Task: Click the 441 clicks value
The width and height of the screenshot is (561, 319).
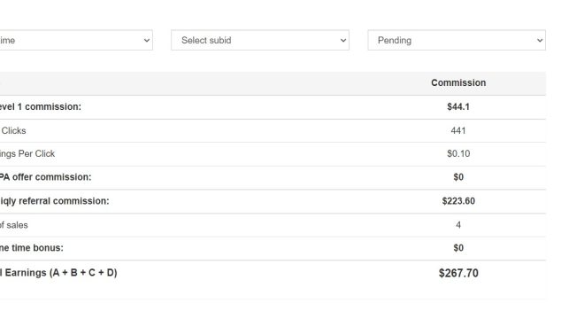Action: click(458, 131)
